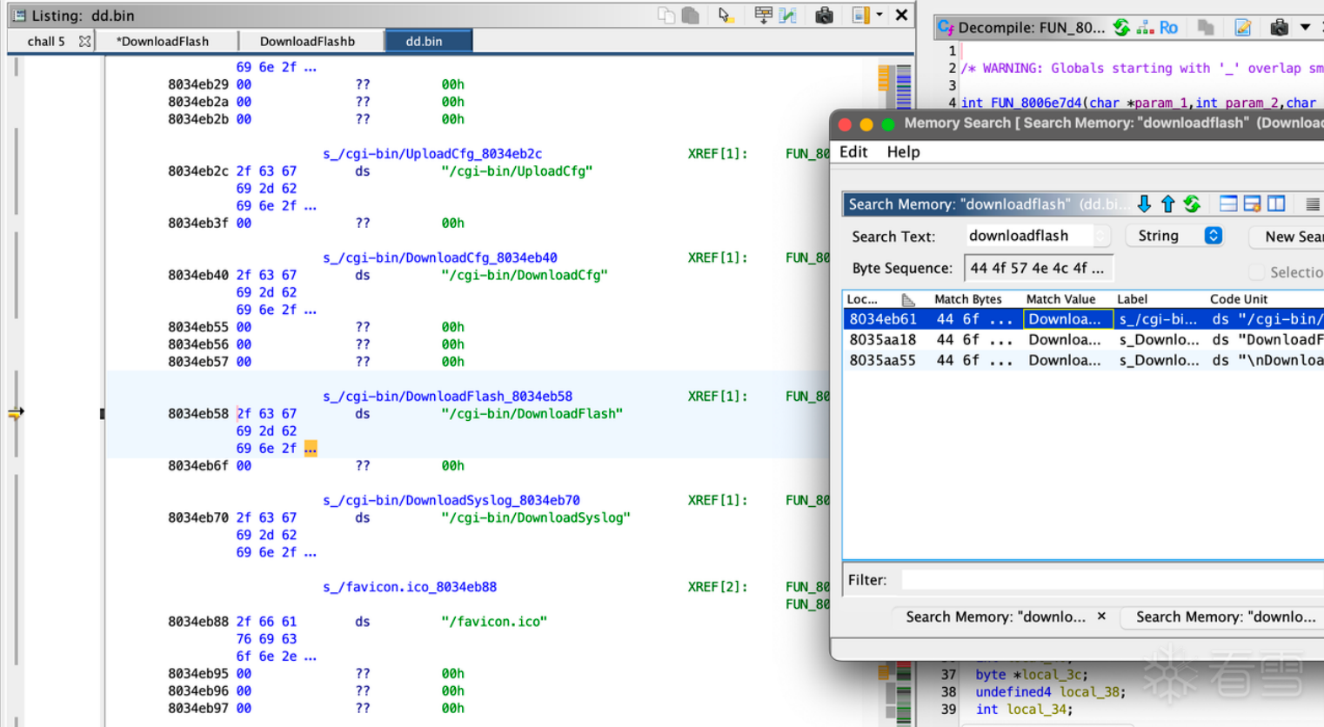Toggle the scan controls panel icon
Screen dimensions: 1324x727
(1253, 204)
